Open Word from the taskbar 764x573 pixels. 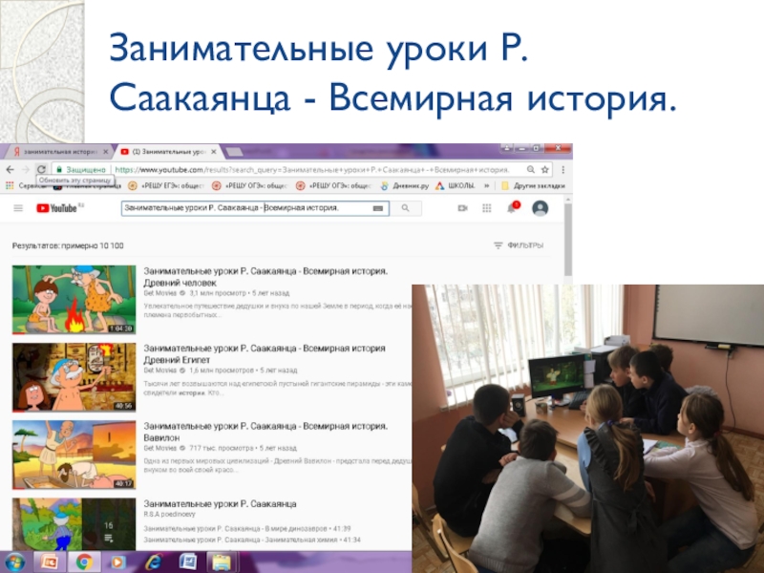(187, 562)
